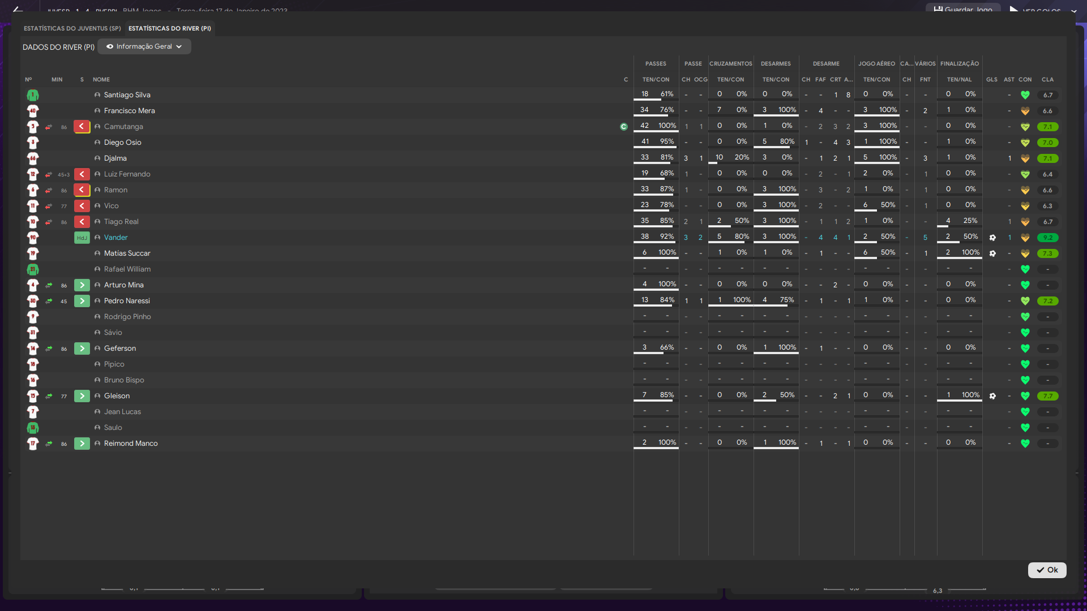This screenshot has height=611, width=1087.
Task: Click FINALIZAÇÃO group column header
Action: coord(960,64)
